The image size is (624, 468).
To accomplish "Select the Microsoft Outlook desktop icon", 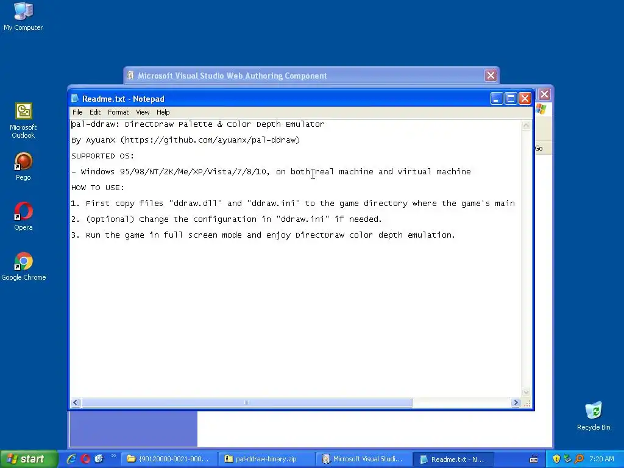I will pyautogui.click(x=23, y=121).
